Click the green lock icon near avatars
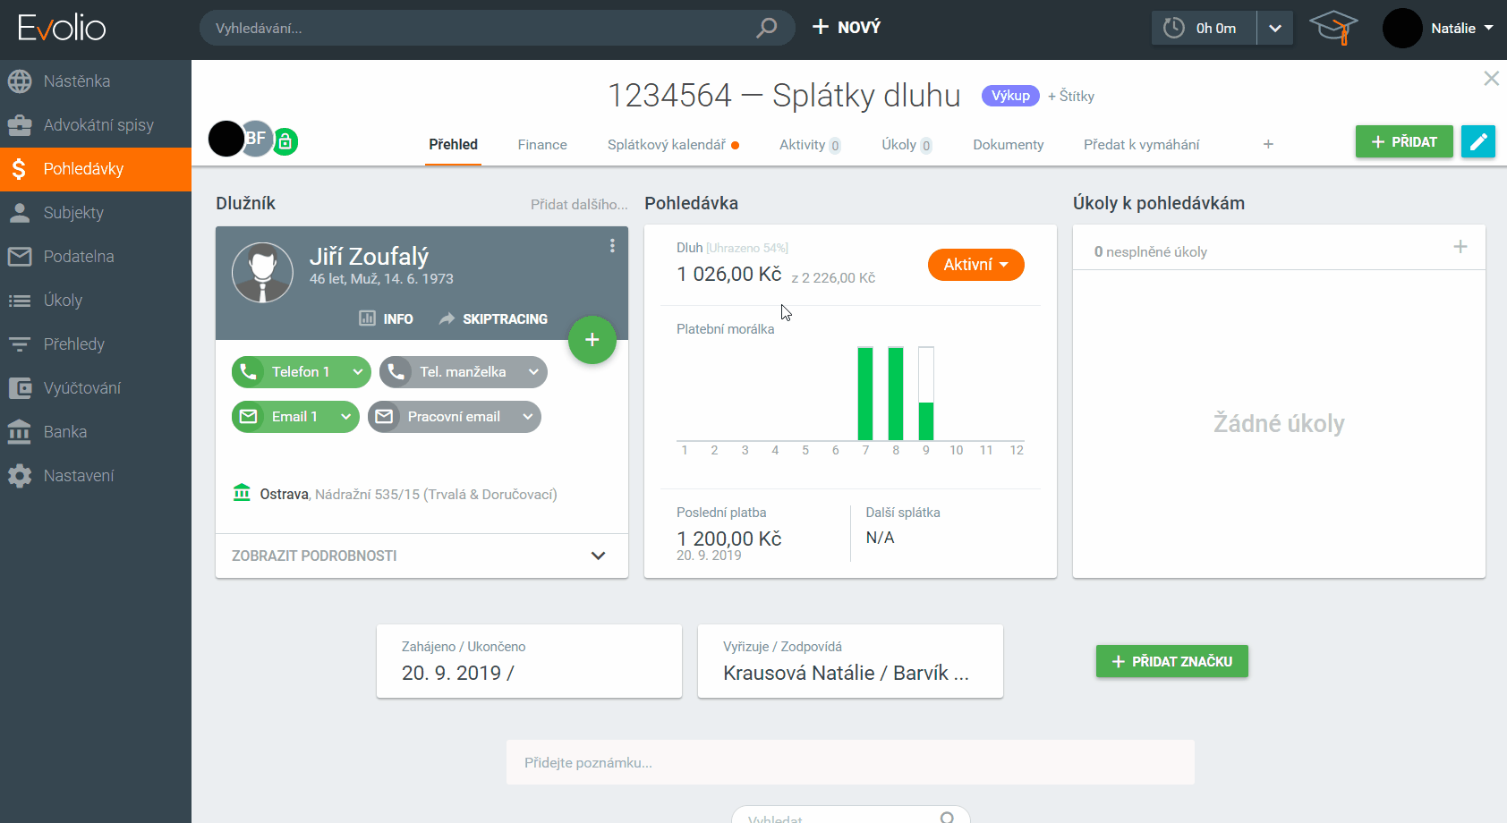 tap(285, 141)
